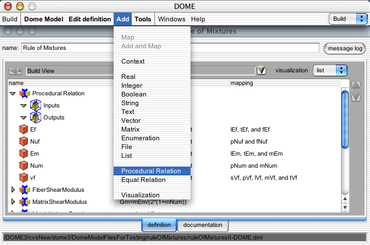Switch to the definition tab
This screenshot has height=245, width=370.
coord(159,225)
